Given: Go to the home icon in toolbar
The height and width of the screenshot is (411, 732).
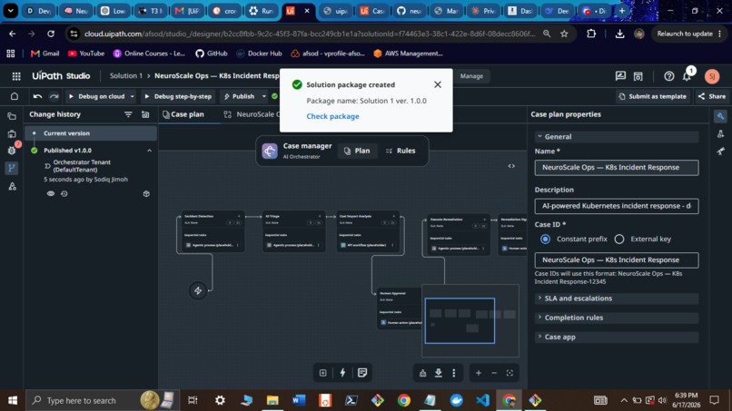Looking at the screenshot, I should 15,96.
